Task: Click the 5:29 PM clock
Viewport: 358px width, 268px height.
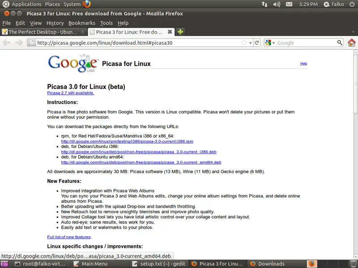Action: tap(308, 4)
